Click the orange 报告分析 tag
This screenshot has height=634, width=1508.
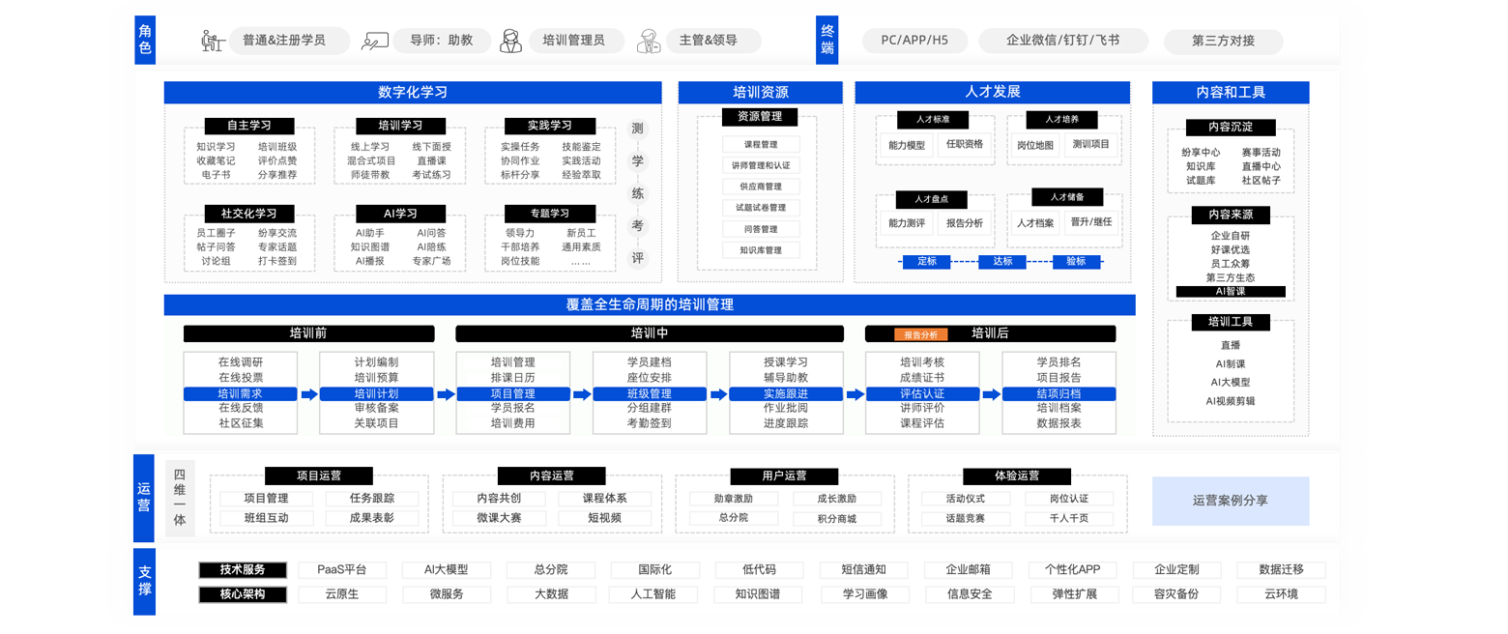tap(920, 334)
